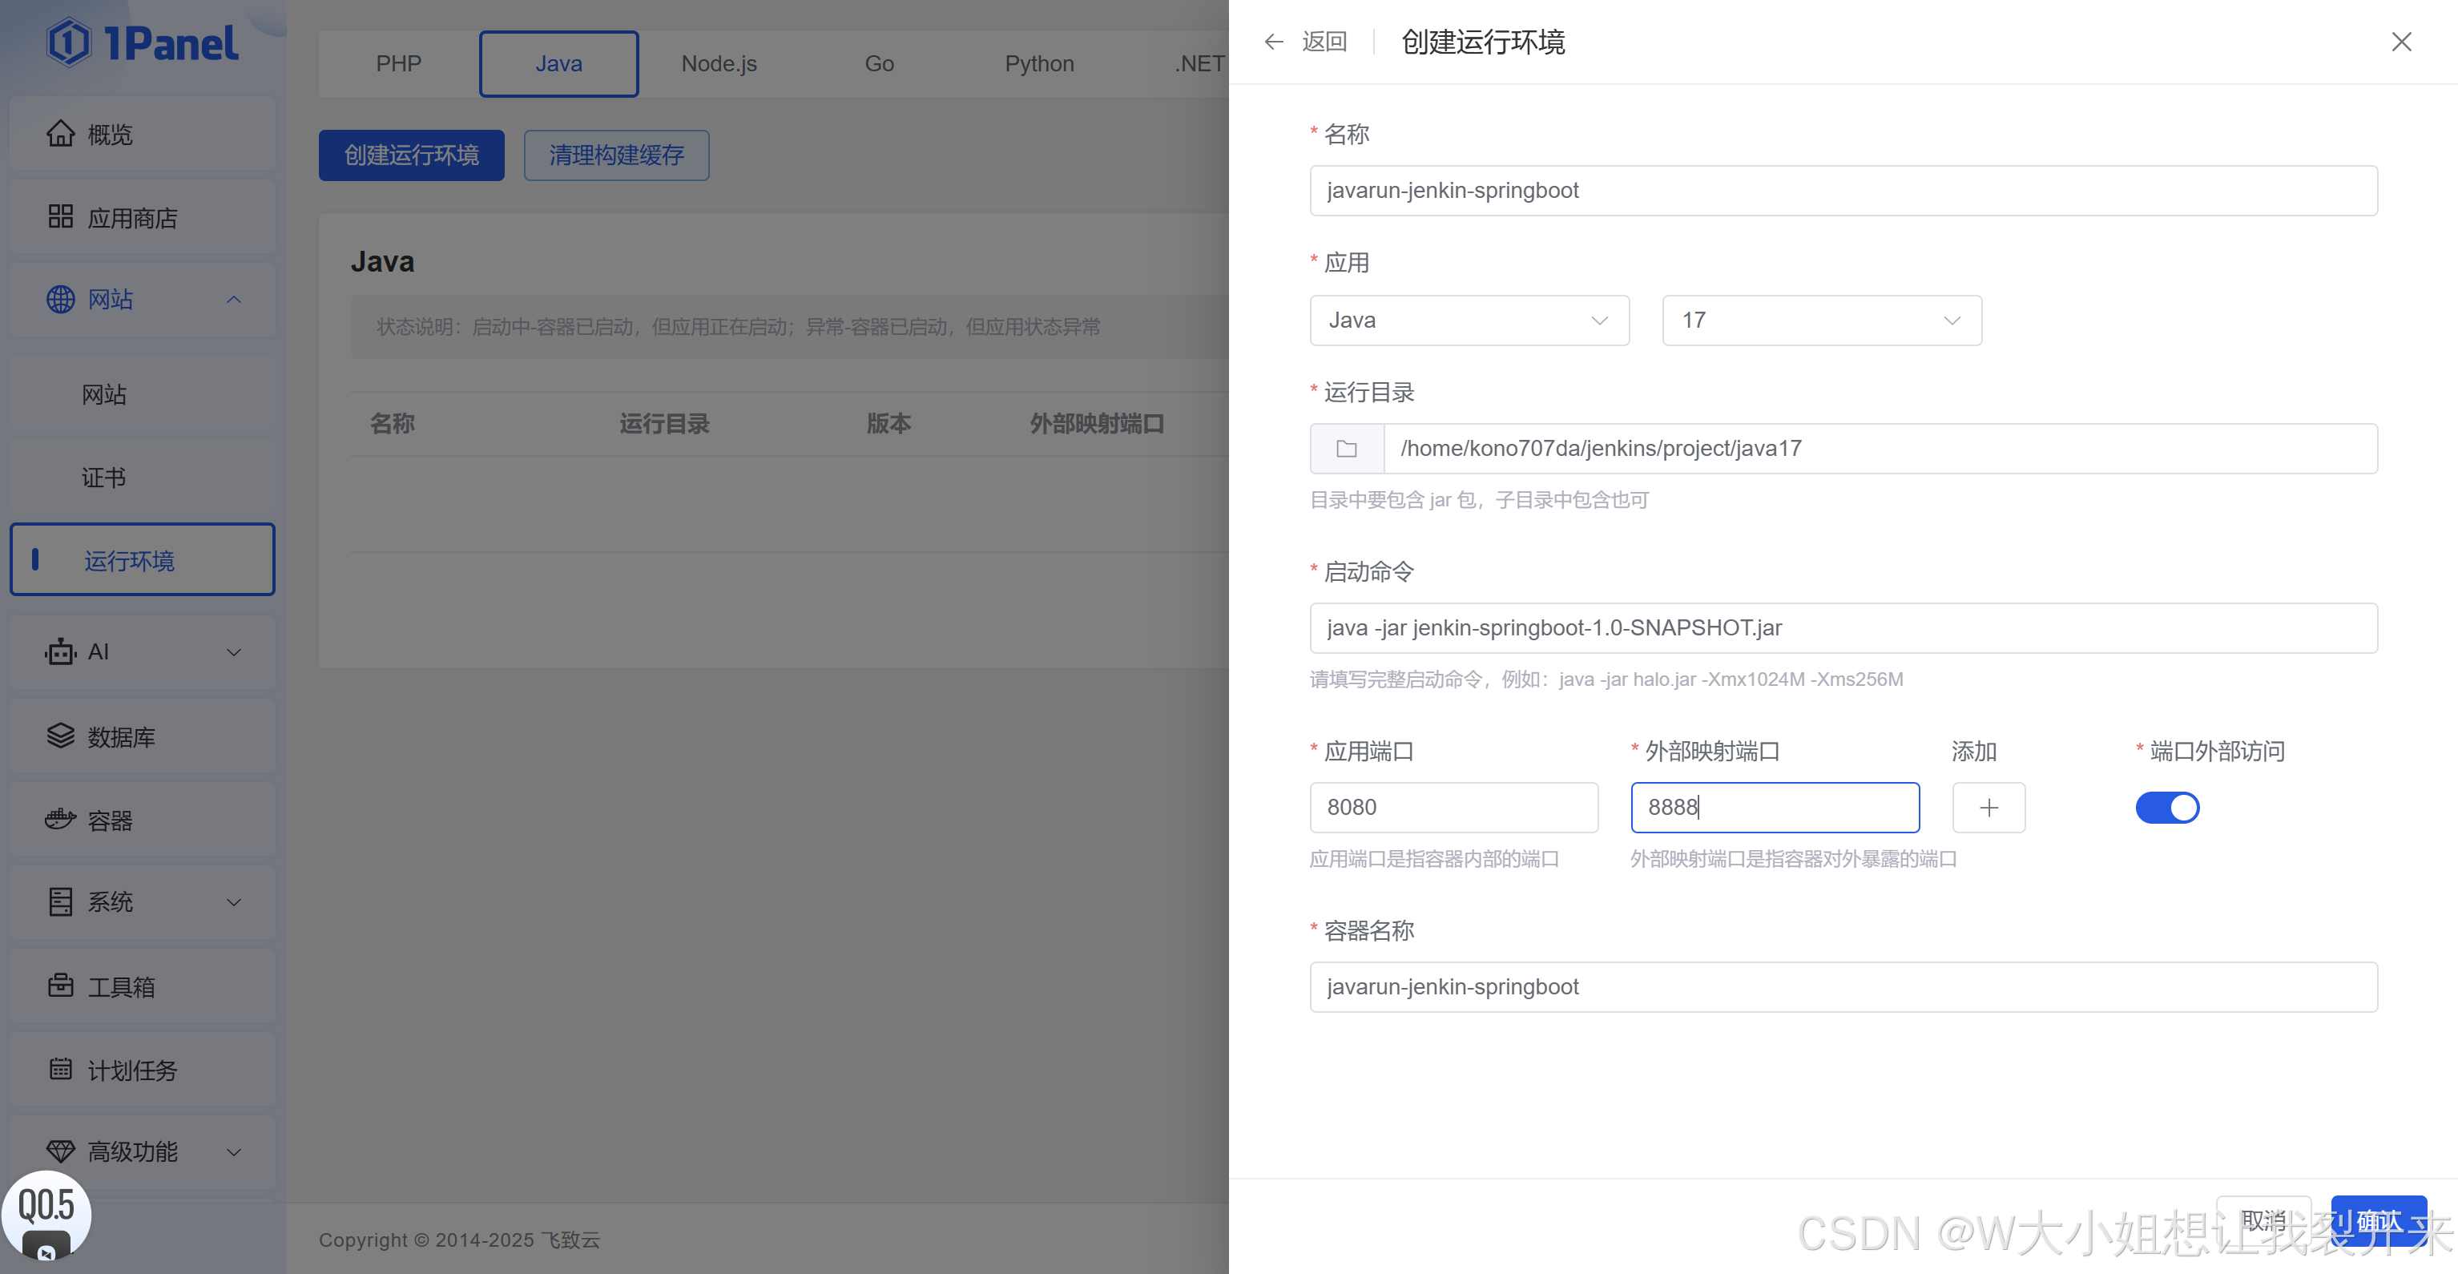
Task: Click the 启动命令 input field
Action: [x=1844, y=628]
